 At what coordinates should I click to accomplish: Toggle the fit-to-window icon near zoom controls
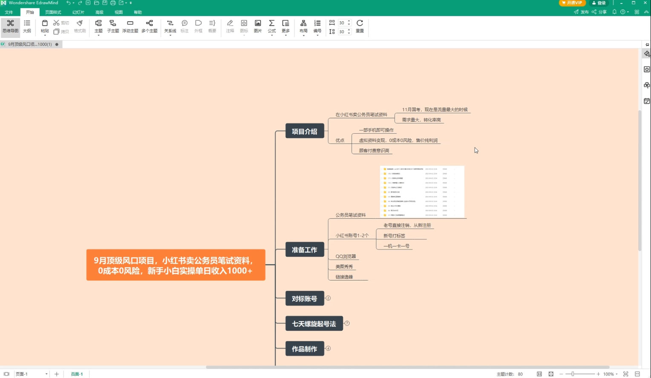(625, 374)
